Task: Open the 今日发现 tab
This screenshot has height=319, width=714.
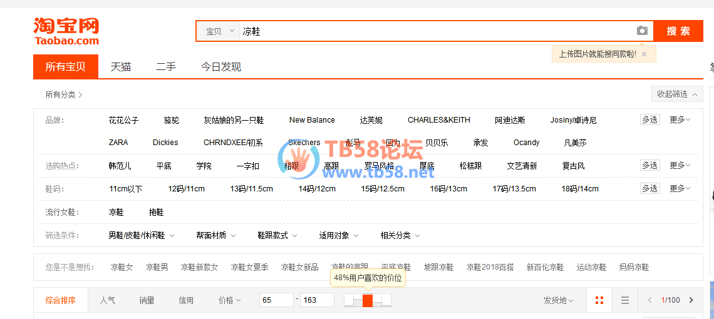Action: coord(221,67)
